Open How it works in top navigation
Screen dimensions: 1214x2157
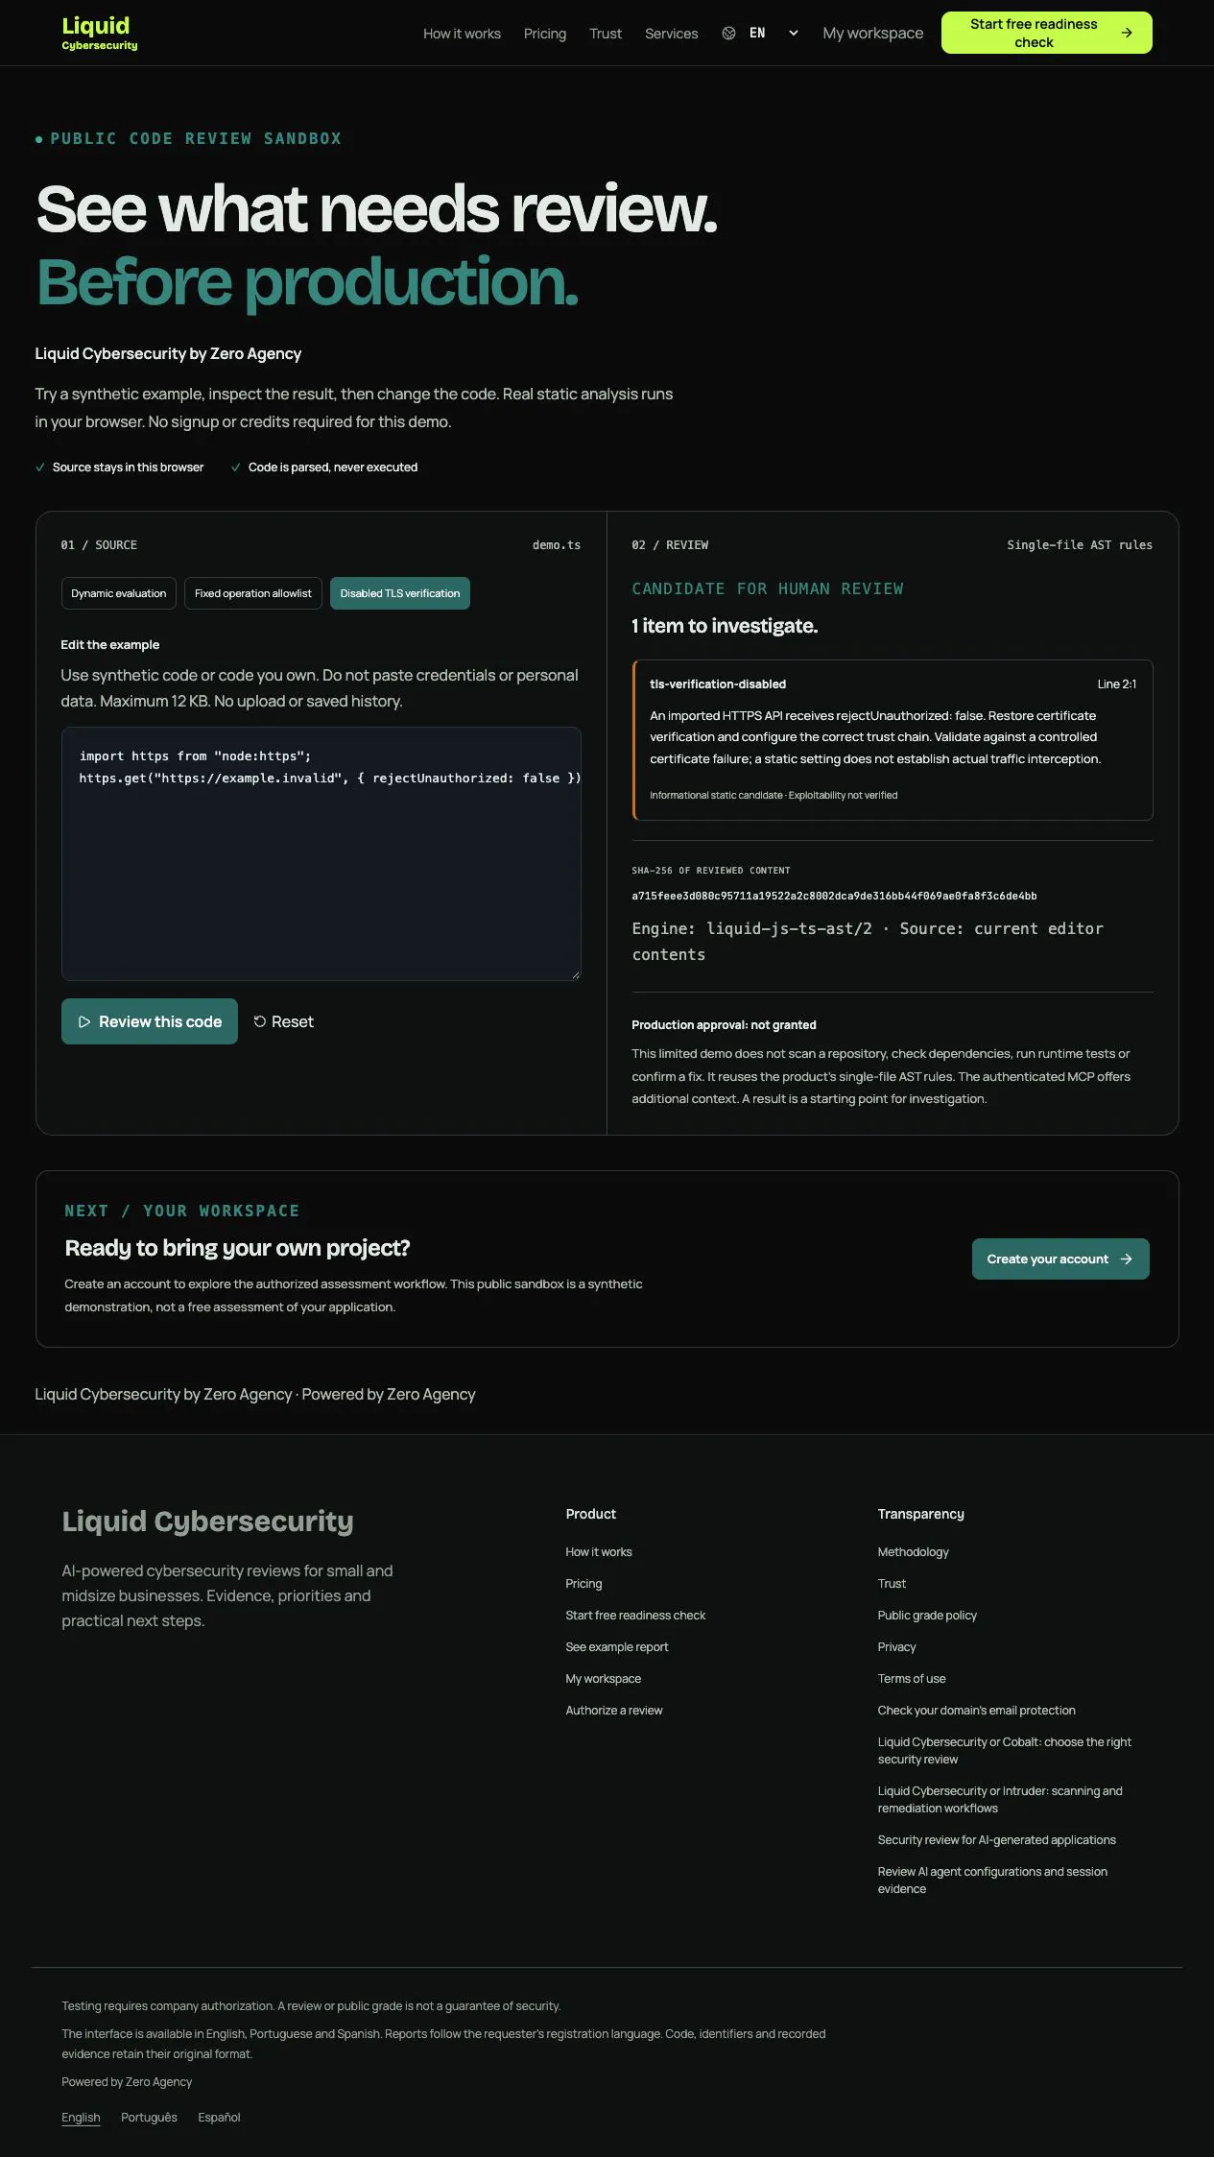pyautogui.click(x=462, y=34)
